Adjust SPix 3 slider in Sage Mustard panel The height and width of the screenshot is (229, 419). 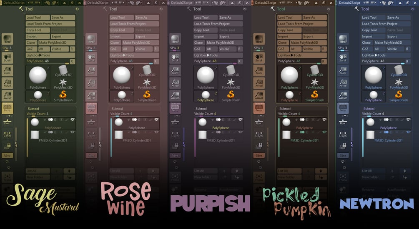(7, 49)
